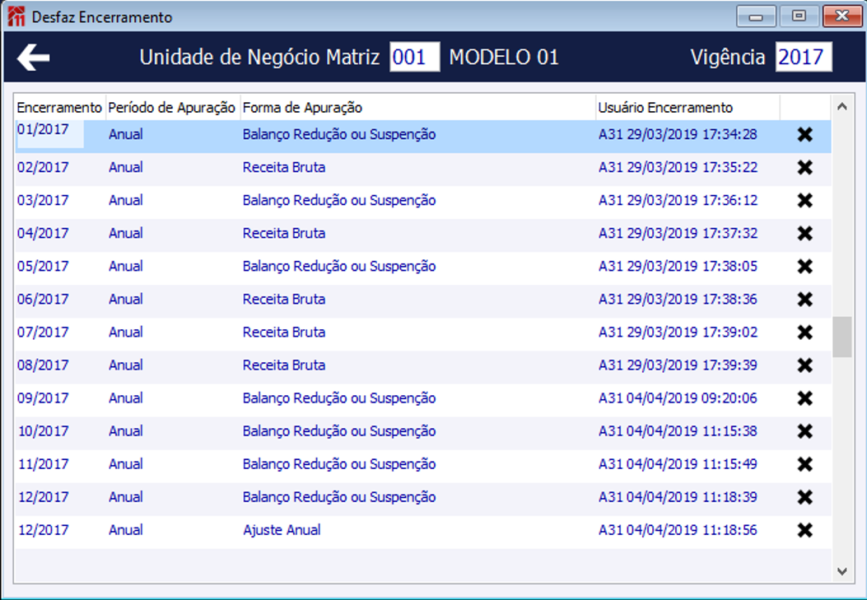Remove the 11/2017 closing entry
867x600 pixels.
pyautogui.click(x=804, y=464)
